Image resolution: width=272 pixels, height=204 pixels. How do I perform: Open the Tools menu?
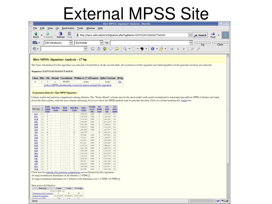80,28
